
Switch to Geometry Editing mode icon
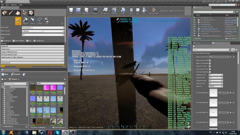[x=31, y=13]
